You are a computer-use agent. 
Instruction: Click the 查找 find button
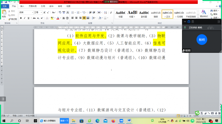(214, 11)
